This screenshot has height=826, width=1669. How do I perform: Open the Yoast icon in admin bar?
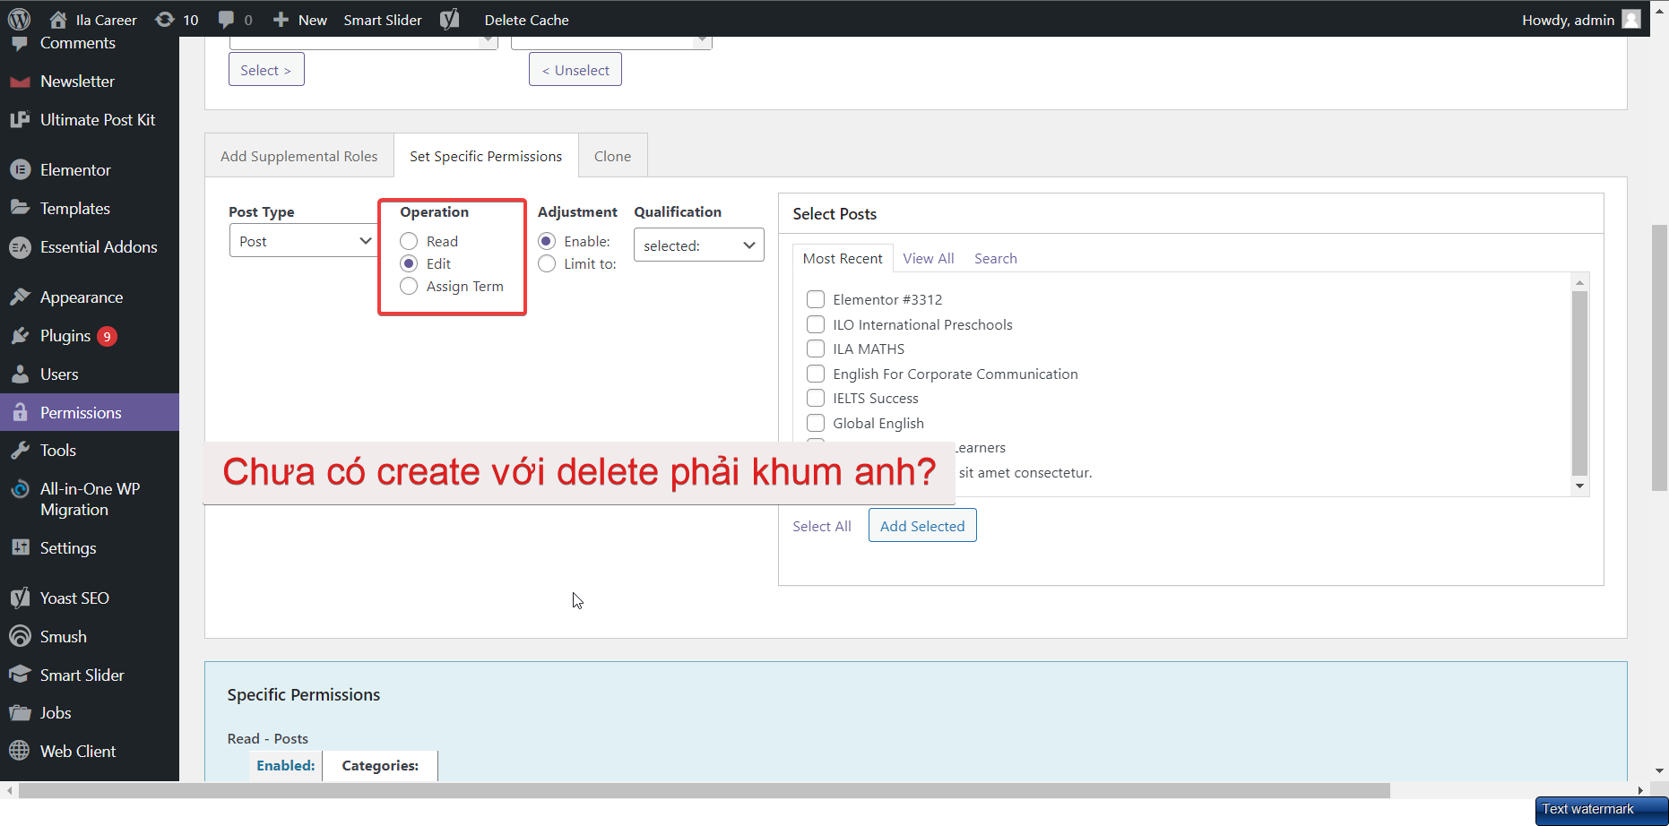click(450, 19)
